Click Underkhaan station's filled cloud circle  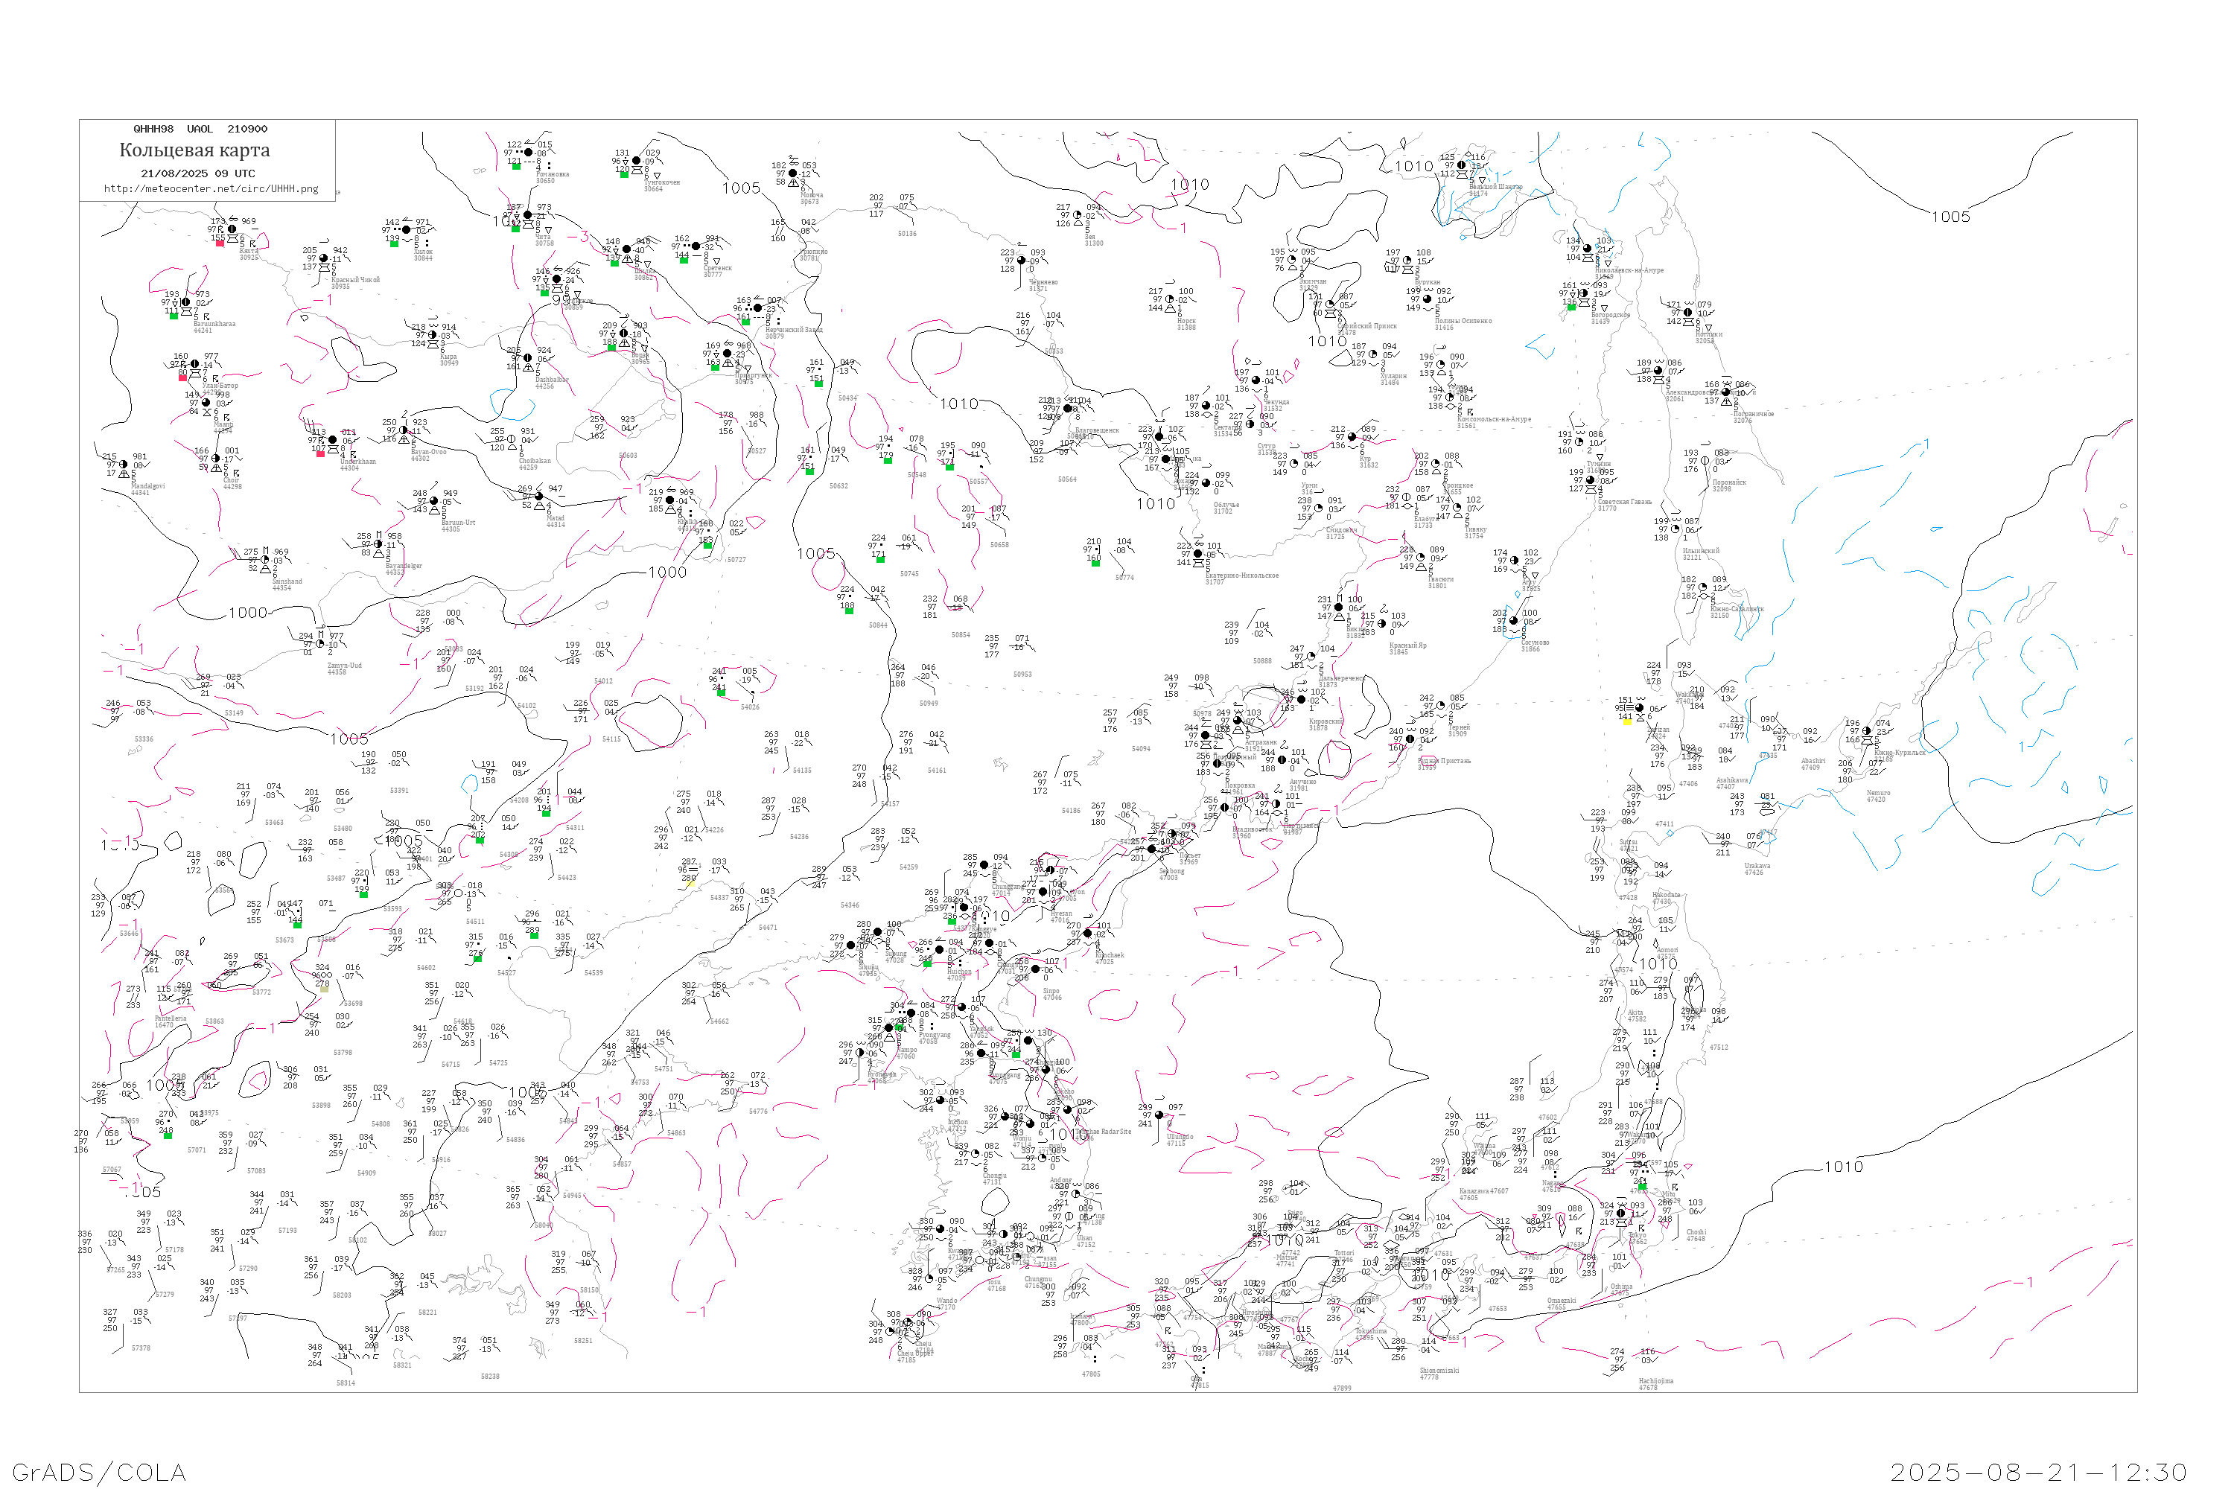tap(332, 440)
